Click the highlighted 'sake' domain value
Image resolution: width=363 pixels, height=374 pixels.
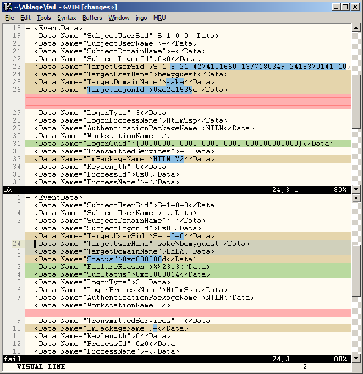pyautogui.click(x=175, y=82)
